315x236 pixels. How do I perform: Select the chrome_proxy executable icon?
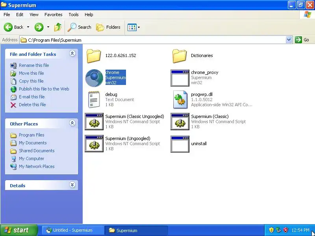point(180,78)
